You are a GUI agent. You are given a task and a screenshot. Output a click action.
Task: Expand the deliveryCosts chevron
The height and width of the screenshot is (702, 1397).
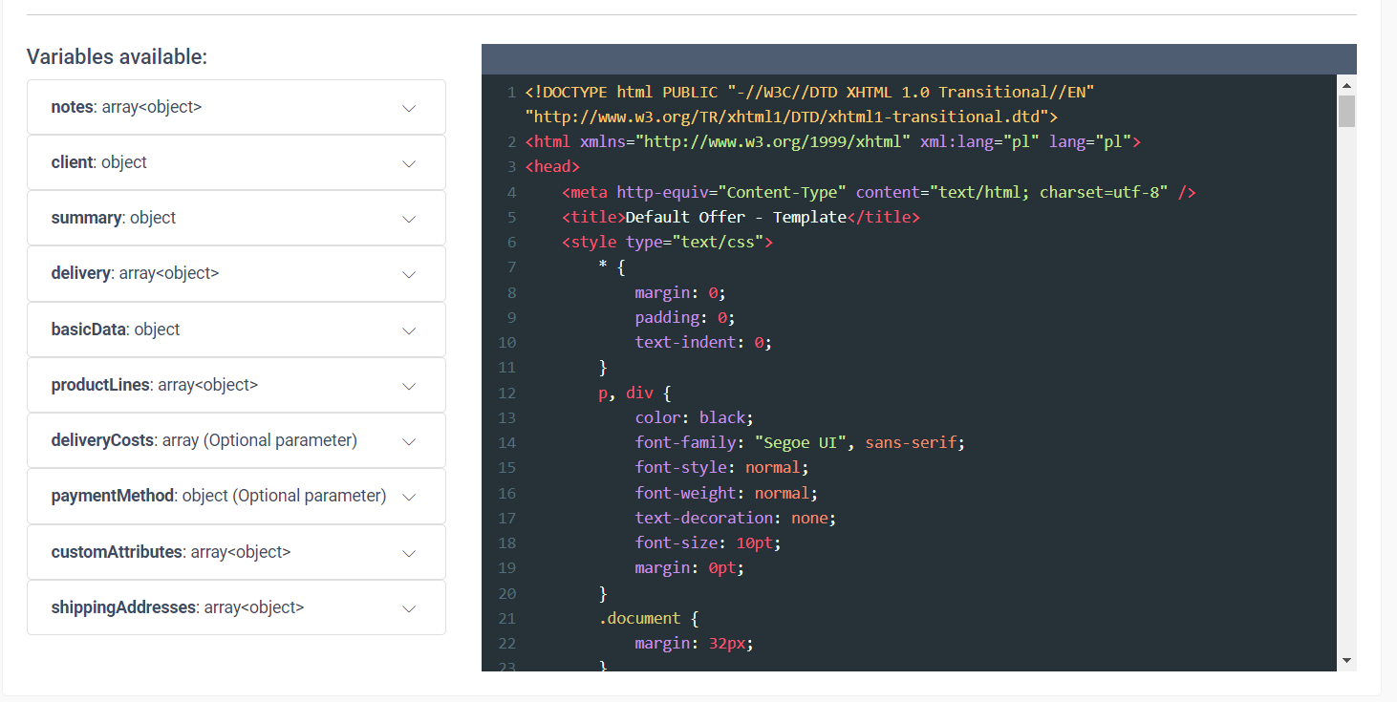pyautogui.click(x=409, y=441)
